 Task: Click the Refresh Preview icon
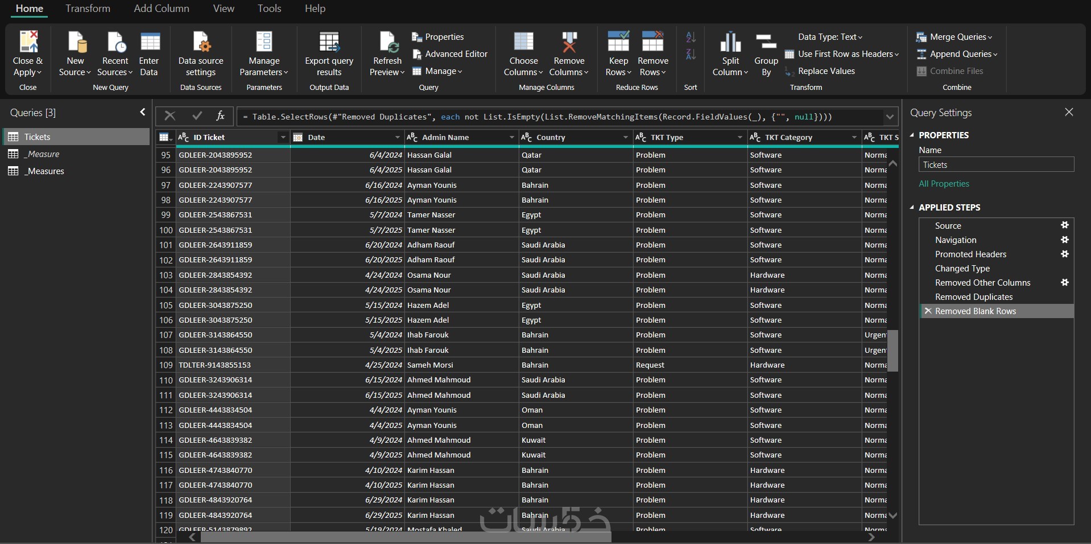click(x=388, y=42)
